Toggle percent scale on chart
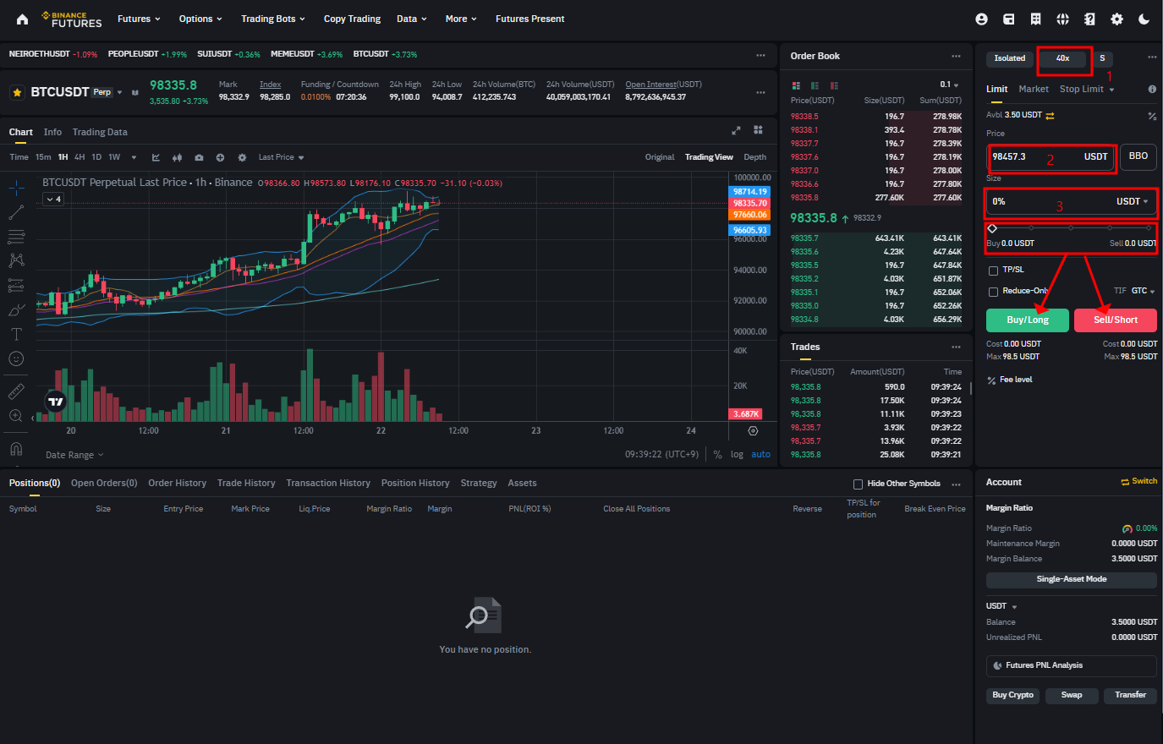Screen dimensions: 1163x744 coord(717,455)
